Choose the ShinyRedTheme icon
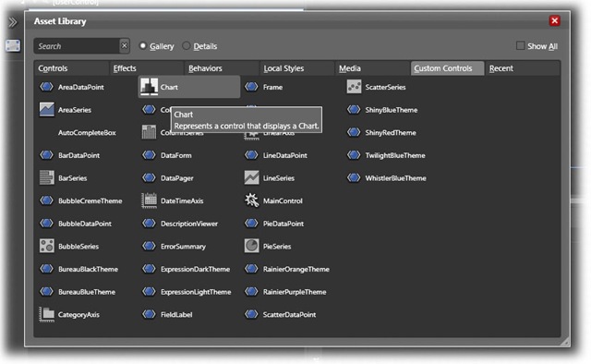 pyautogui.click(x=354, y=132)
